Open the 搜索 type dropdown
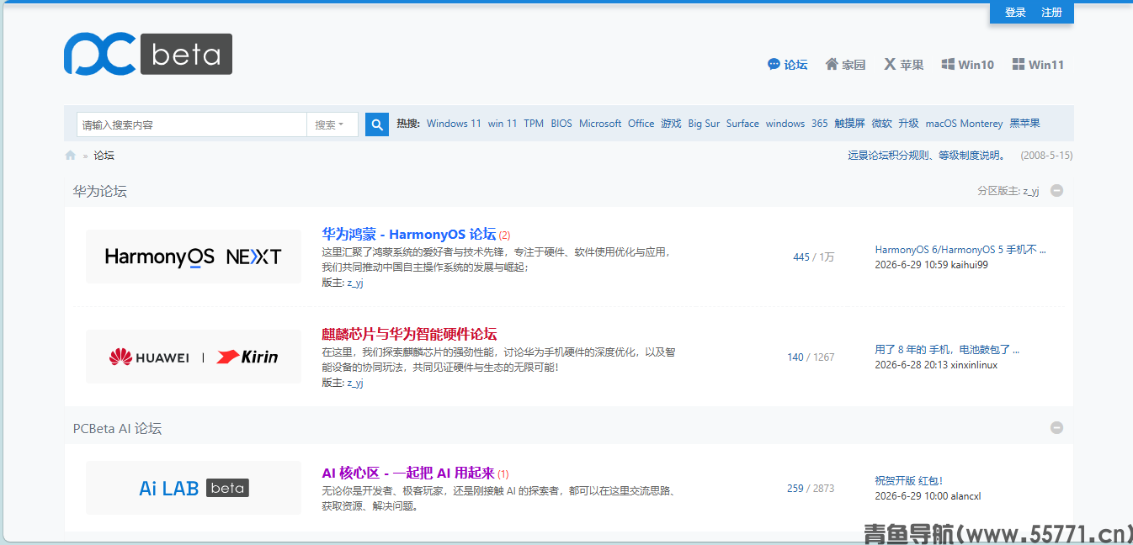 [x=332, y=124]
